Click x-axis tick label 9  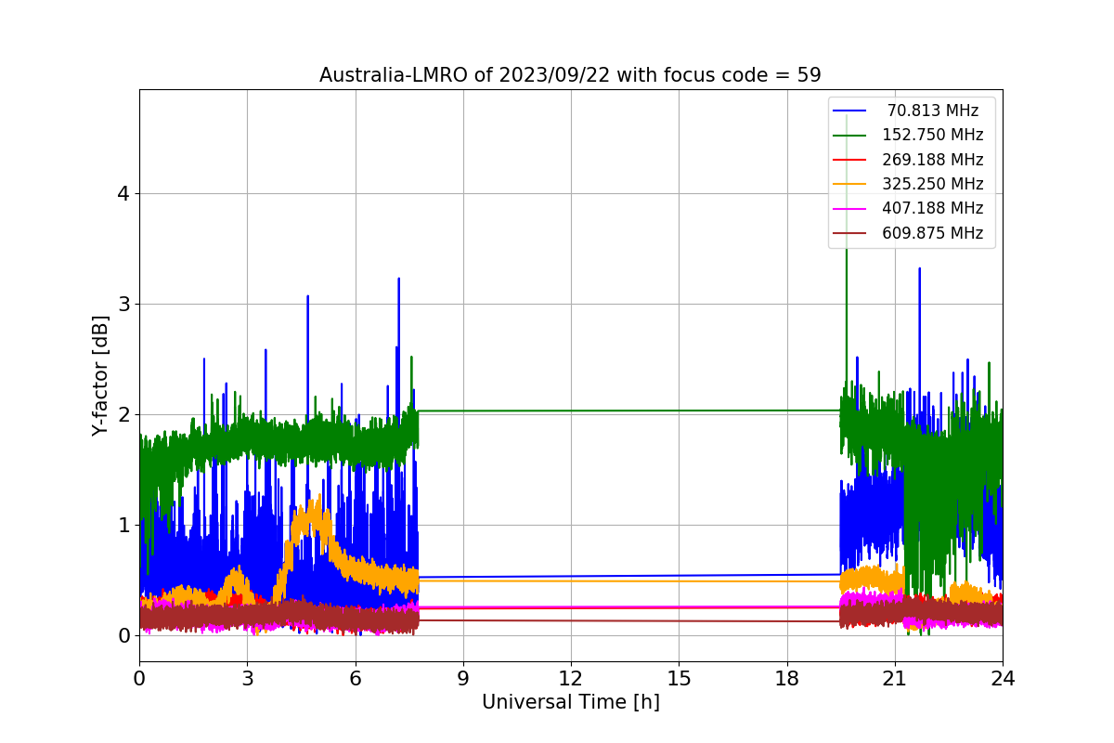click(463, 678)
